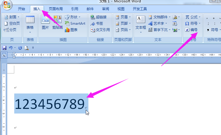Click the signature line icon

[175, 17]
